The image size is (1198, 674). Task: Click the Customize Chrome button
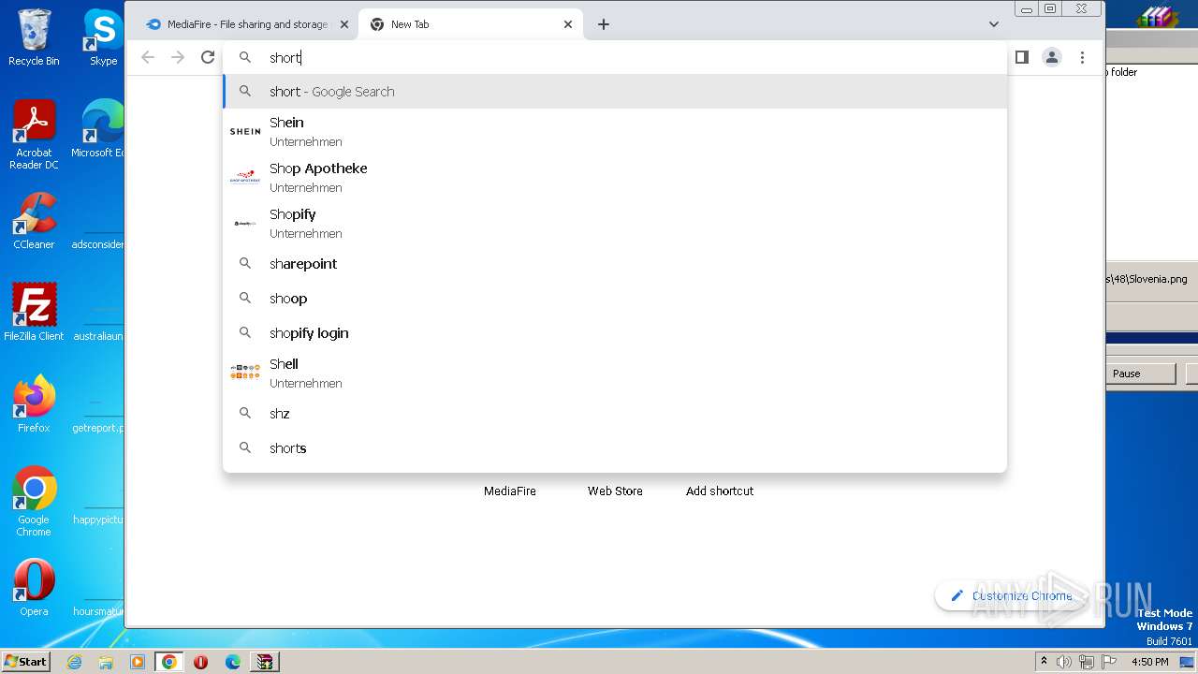point(1012,595)
